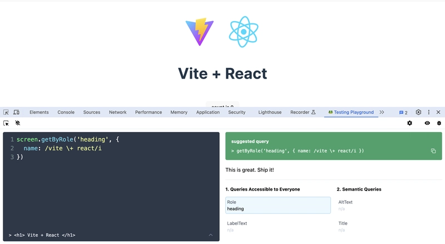
Task: Select the LabelText query option
Action: tap(278, 226)
